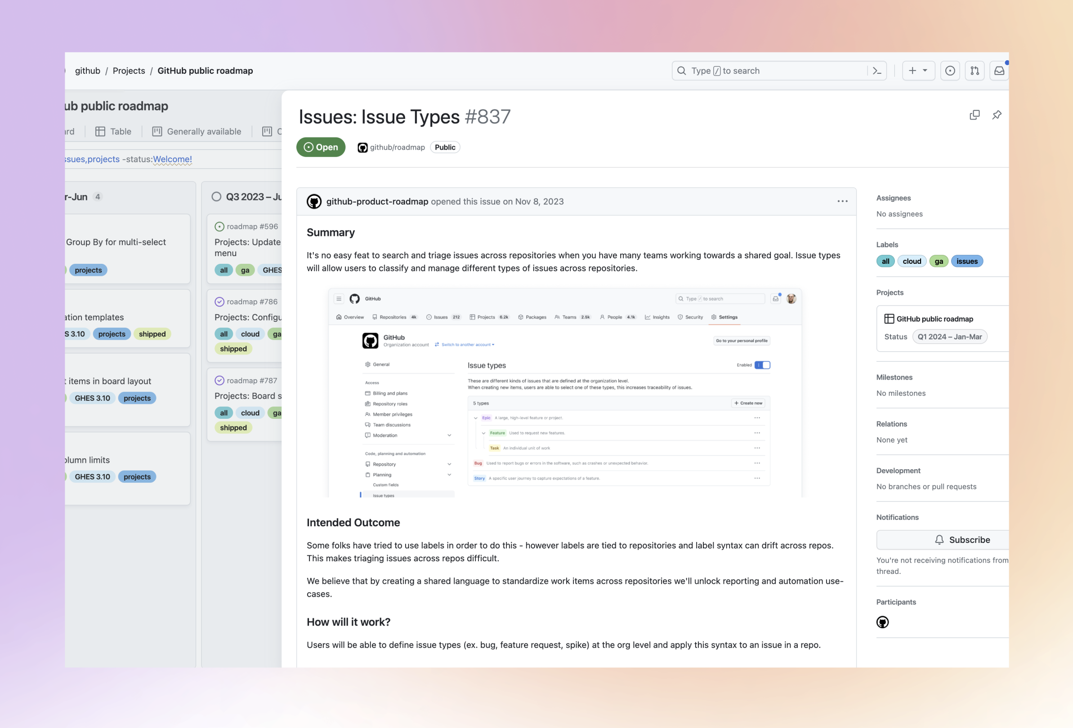Image resolution: width=1073 pixels, height=728 pixels.
Task: Expand the Labels section expander
Action: 886,244
